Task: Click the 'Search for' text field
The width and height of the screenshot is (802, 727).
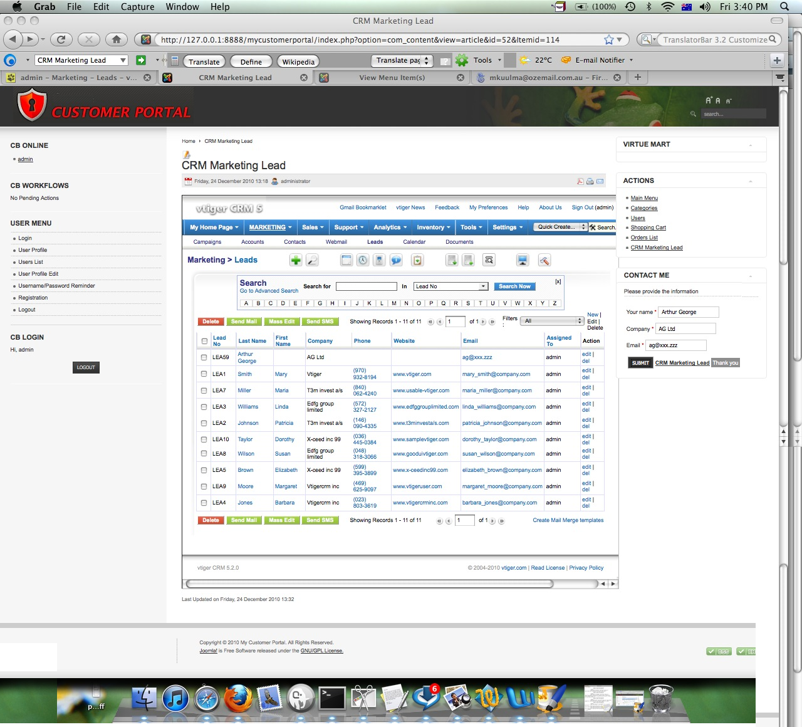Action: pyautogui.click(x=367, y=286)
